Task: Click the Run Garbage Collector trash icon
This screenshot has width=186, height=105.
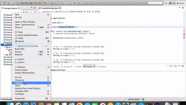Action: [x=143, y=99]
